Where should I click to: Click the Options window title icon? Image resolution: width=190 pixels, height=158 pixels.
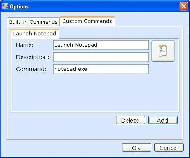(5, 6)
